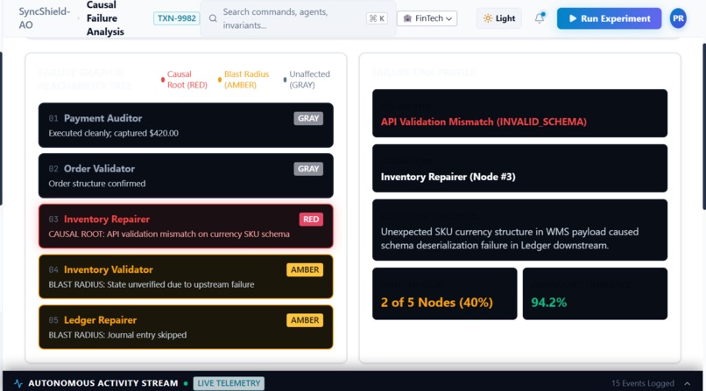Select the Payment Auditor node
706x391 pixels.
click(x=186, y=125)
